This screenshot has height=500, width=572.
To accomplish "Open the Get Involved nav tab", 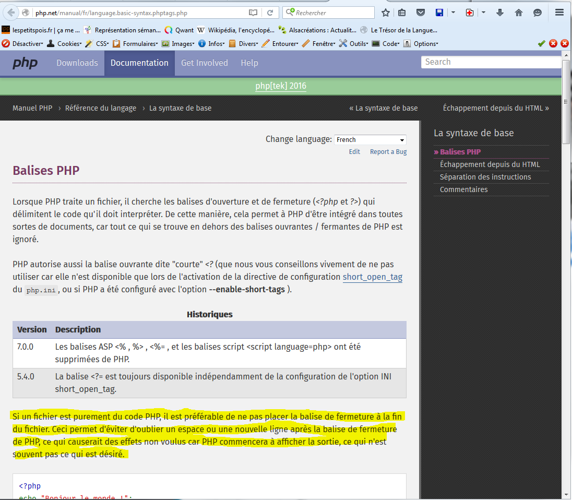I will [x=205, y=63].
